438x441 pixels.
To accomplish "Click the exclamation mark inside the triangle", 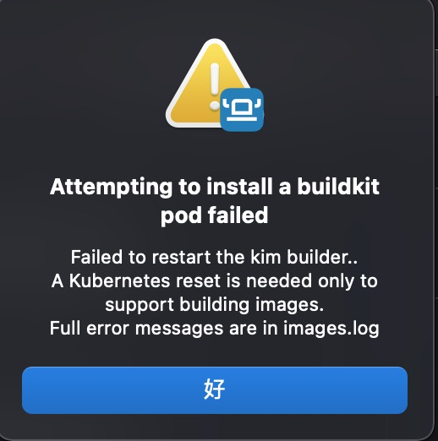I will (215, 86).
